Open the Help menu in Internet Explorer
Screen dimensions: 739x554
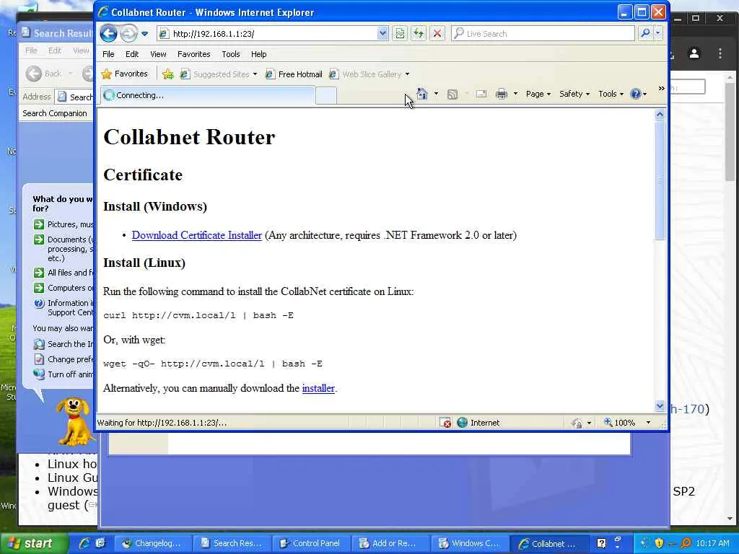[x=259, y=54]
